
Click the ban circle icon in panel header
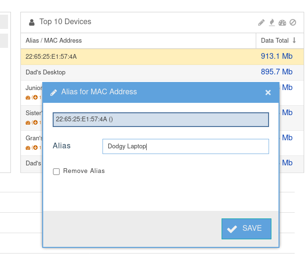293,22
